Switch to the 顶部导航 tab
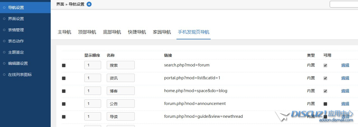 (x=87, y=32)
